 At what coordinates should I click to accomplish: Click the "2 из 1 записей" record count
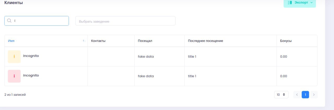(15, 95)
